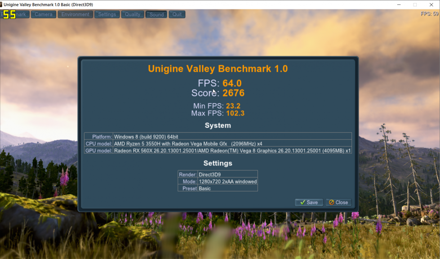Viewport: 440px width, 259px height.
Task: Open the Quality menu
Action: pyautogui.click(x=133, y=14)
